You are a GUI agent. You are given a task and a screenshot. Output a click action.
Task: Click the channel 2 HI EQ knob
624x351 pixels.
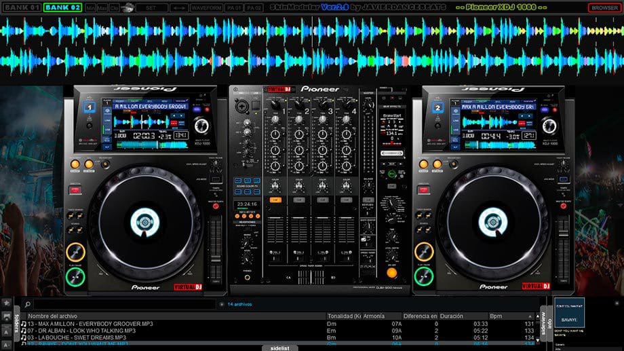(298, 134)
